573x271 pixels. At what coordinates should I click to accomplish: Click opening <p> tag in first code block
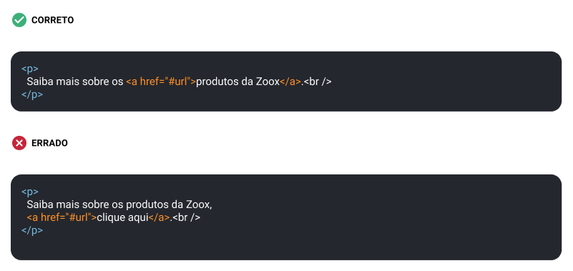coord(30,69)
